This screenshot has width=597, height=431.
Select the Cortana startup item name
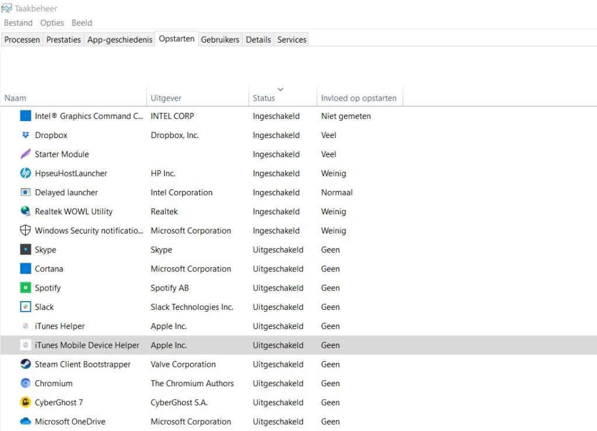(49, 269)
